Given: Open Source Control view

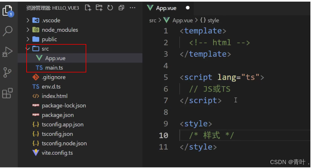Looking at the screenshot, I should click(7, 72).
